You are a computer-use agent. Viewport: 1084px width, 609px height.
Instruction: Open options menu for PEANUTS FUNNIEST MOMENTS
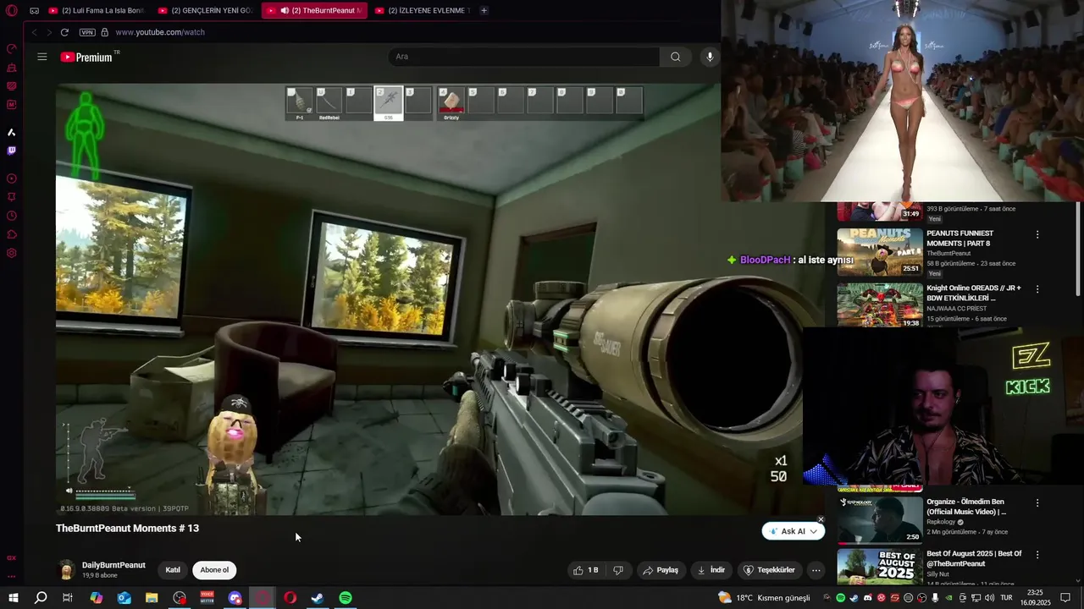coord(1037,234)
